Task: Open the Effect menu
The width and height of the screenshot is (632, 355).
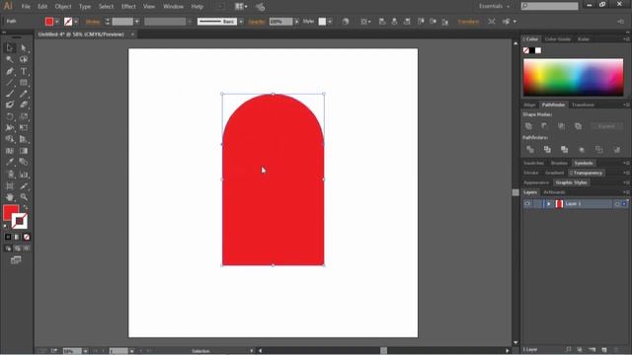Action: pos(128,7)
